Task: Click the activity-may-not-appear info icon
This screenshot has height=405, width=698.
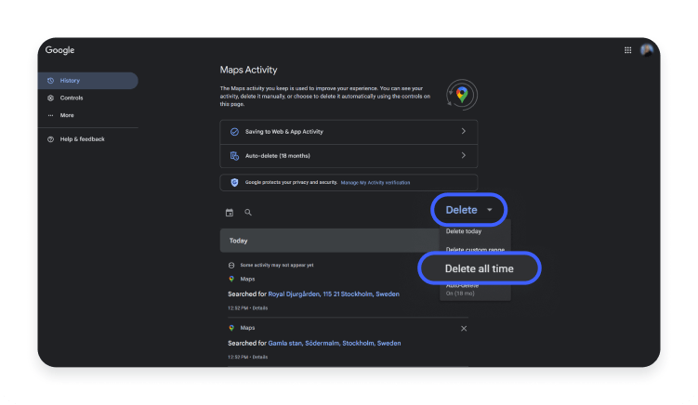Action: 231,266
